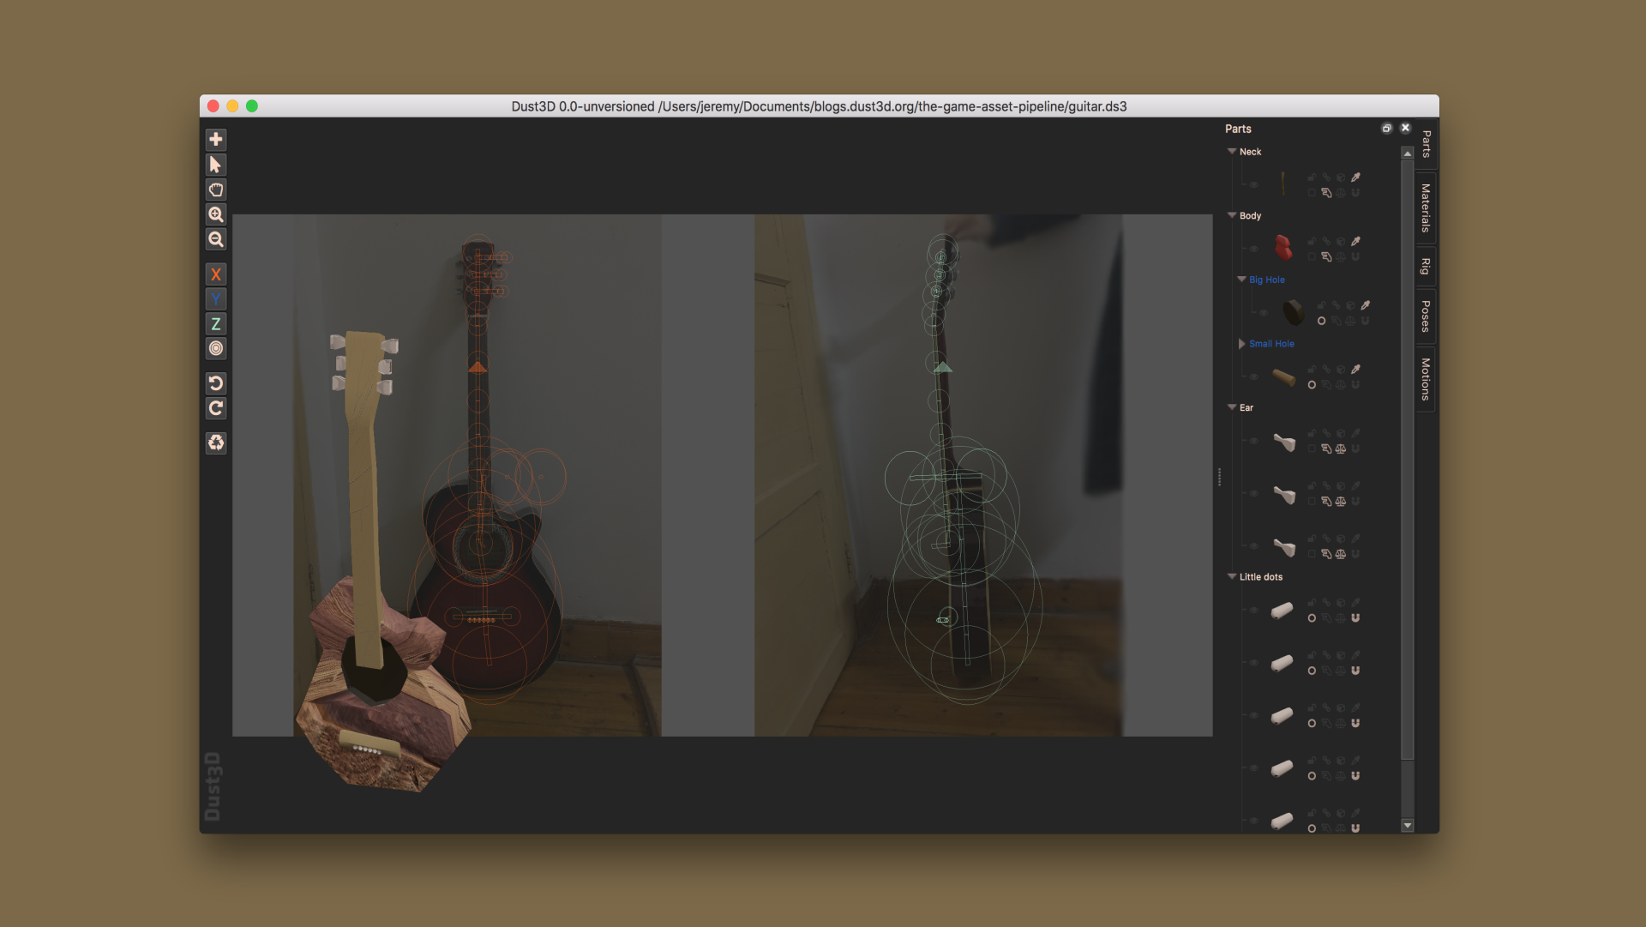Open the Poses tab

pyautogui.click(x=1426, y=316)
